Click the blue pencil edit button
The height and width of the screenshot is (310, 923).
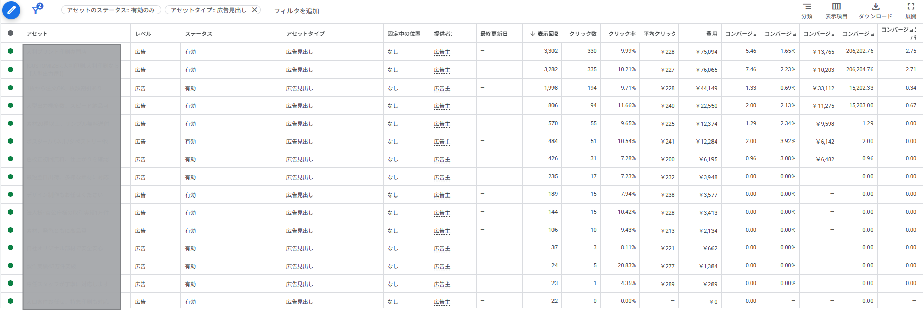(11, 10)
